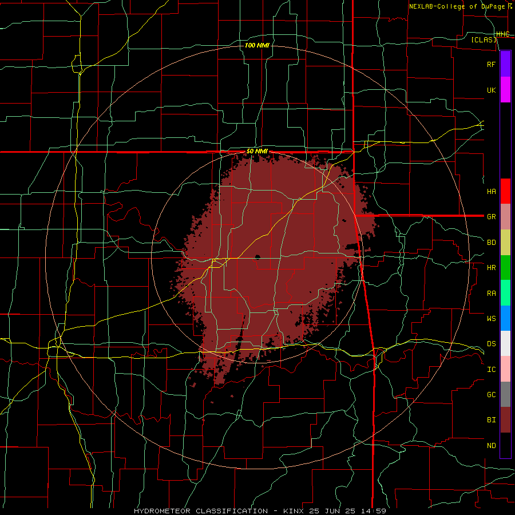The height and width of the screenshot is (515, 515).
Task: Click the RF legend label
Action: pyautogui.click(x=491, y=64)
